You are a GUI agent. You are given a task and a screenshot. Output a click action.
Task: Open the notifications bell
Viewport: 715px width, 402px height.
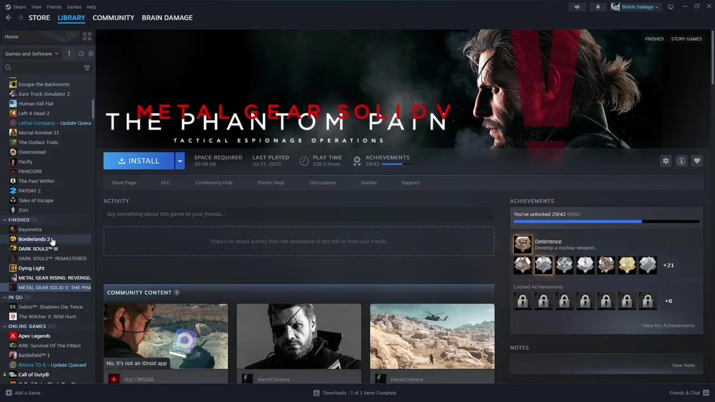coord(598,7)
